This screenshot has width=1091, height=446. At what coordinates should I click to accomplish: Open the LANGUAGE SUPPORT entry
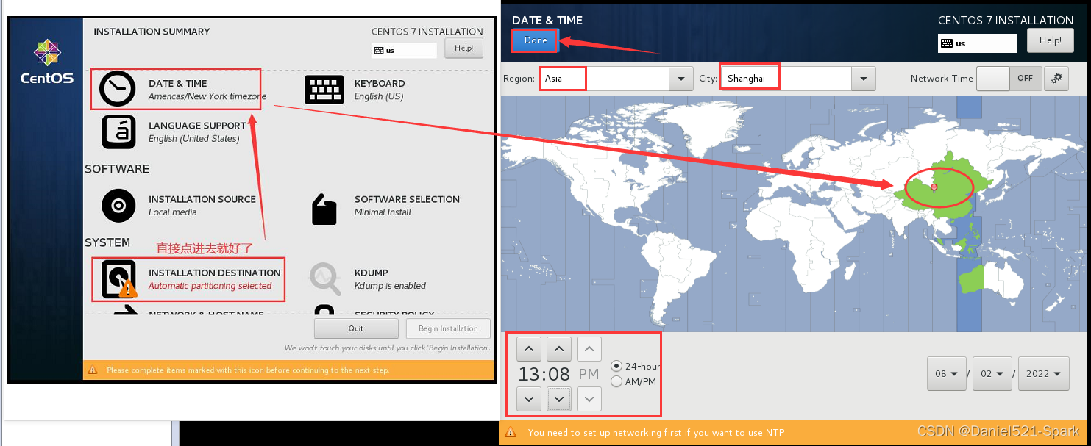point(174,132)
